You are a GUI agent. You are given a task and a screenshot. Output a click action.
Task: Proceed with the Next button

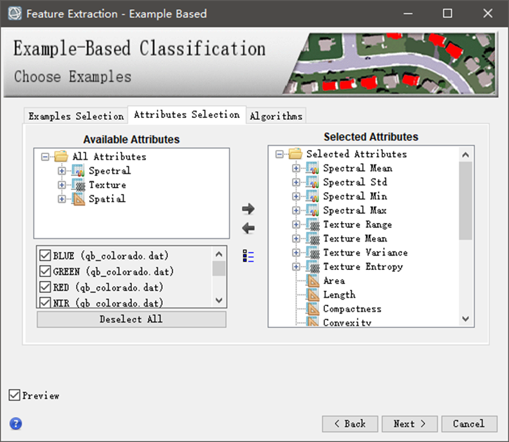410,424
